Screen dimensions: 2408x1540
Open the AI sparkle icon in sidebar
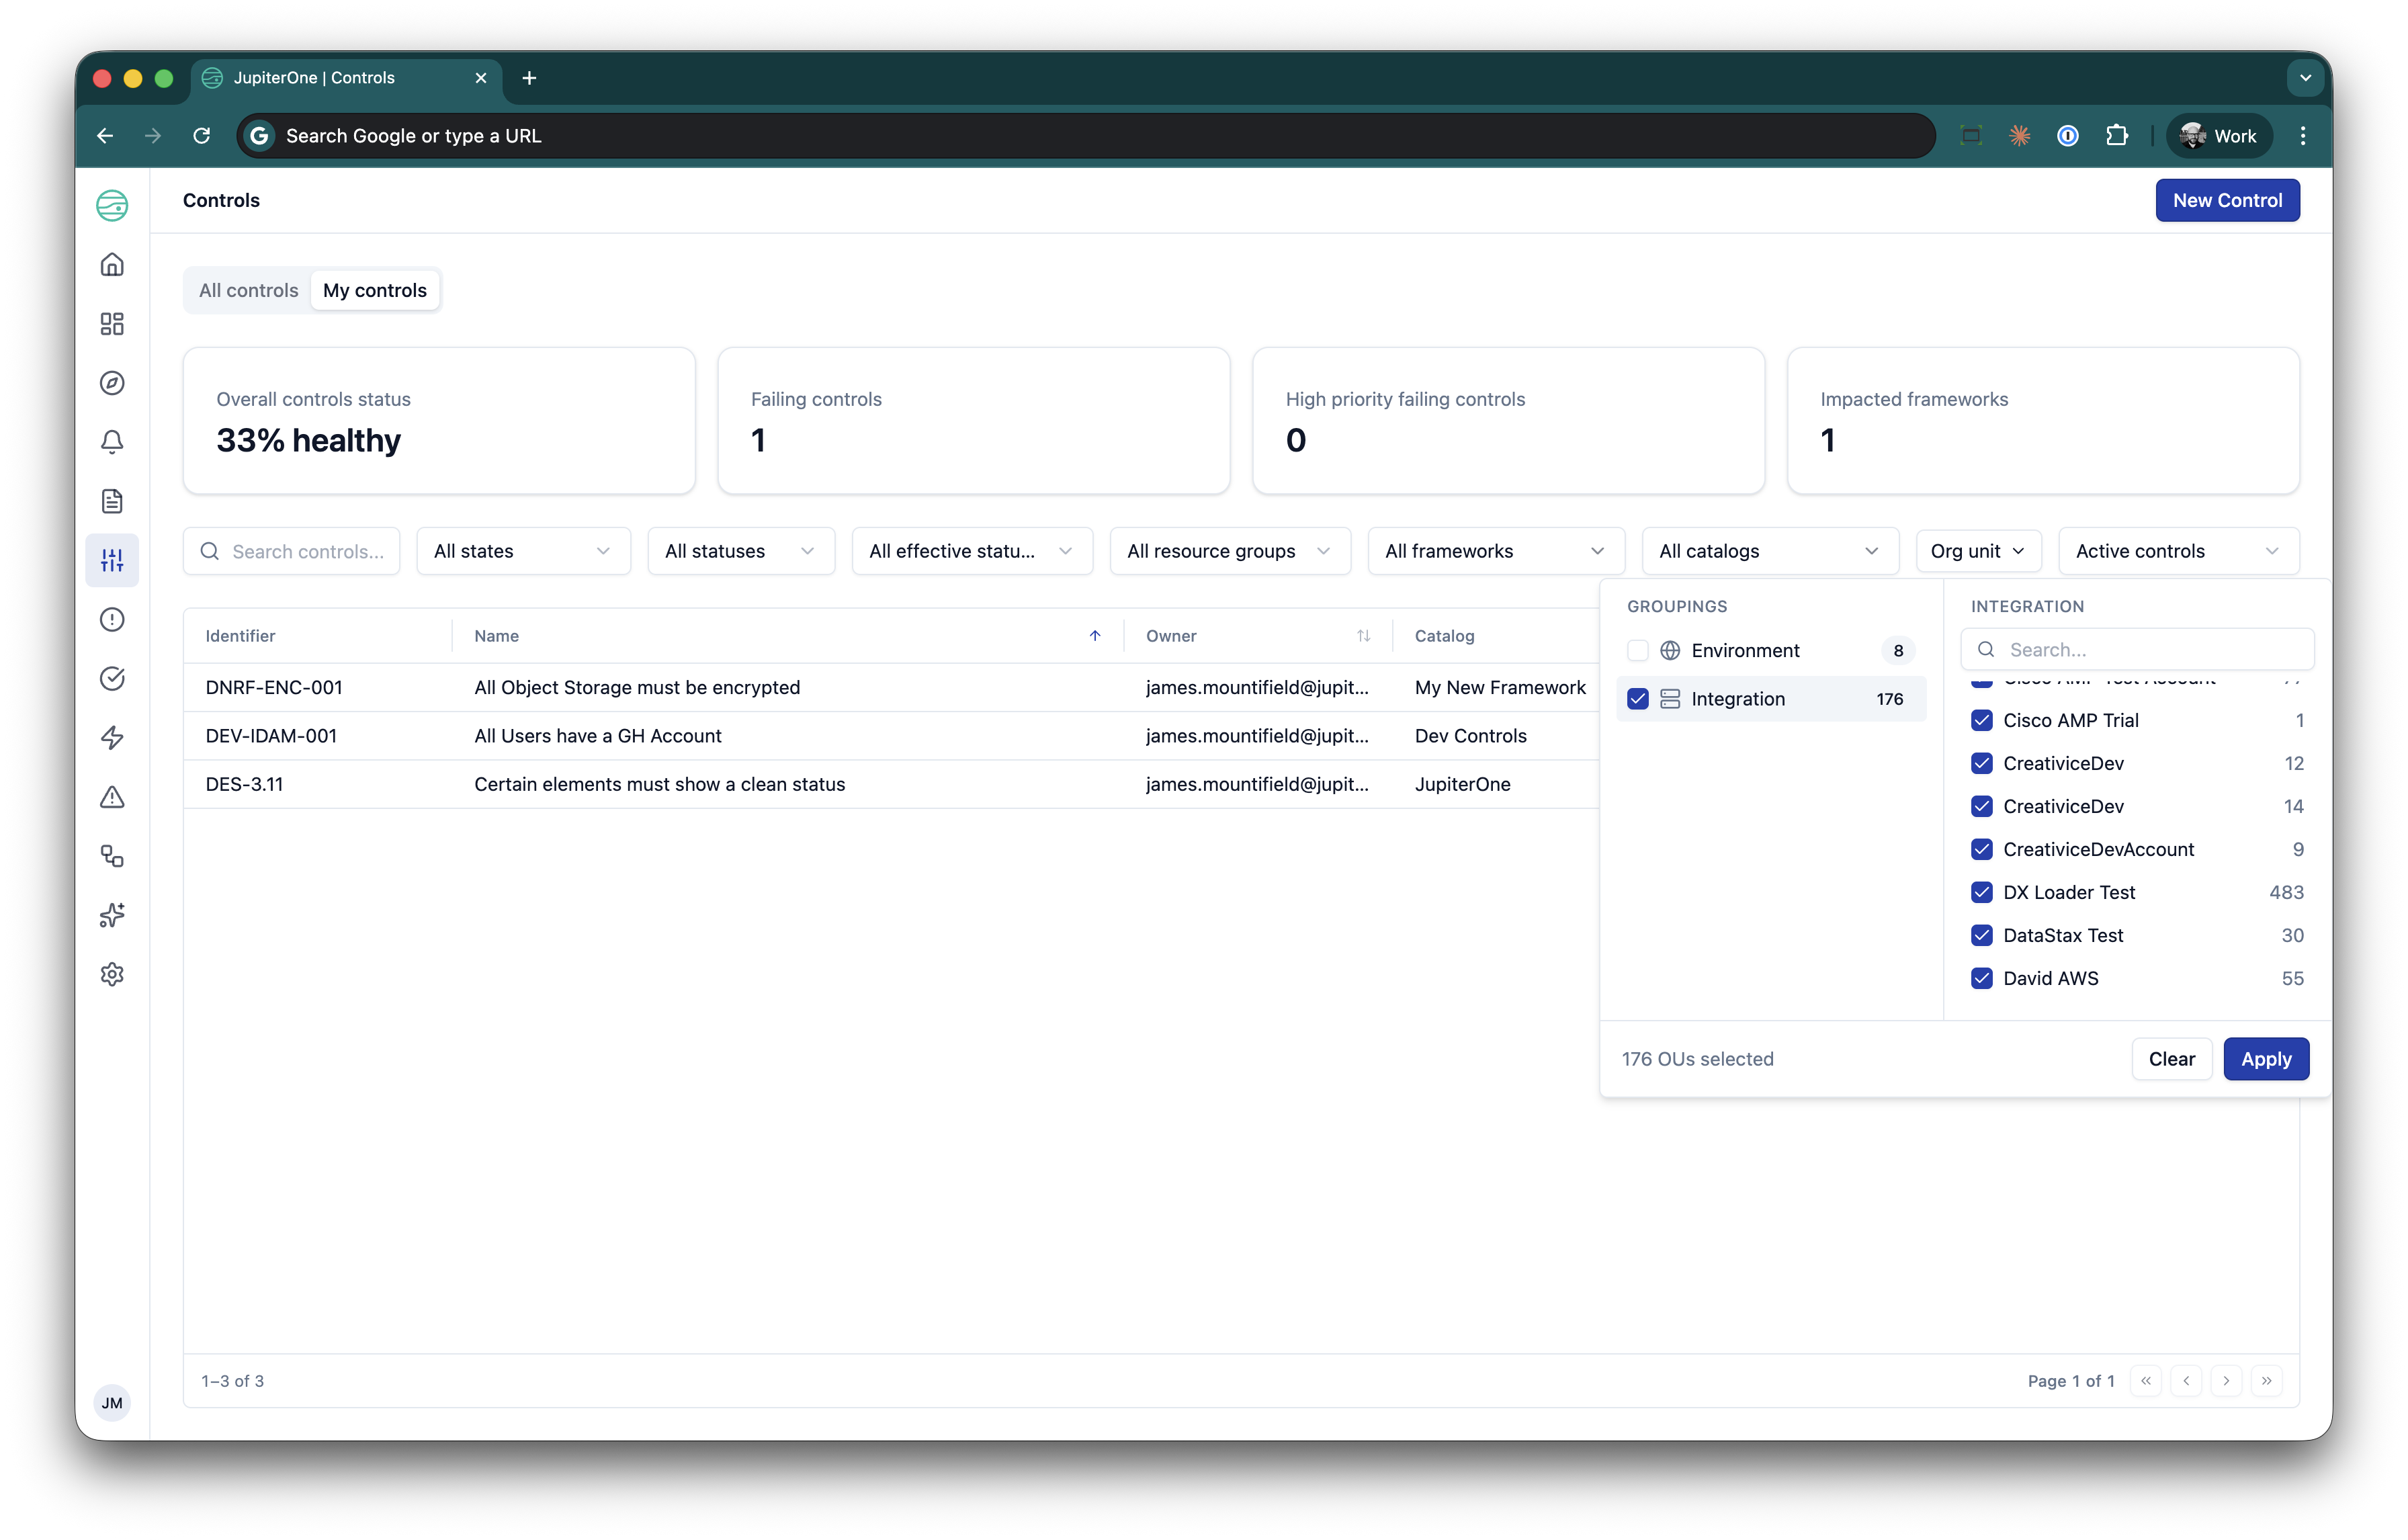pos(112,915)
